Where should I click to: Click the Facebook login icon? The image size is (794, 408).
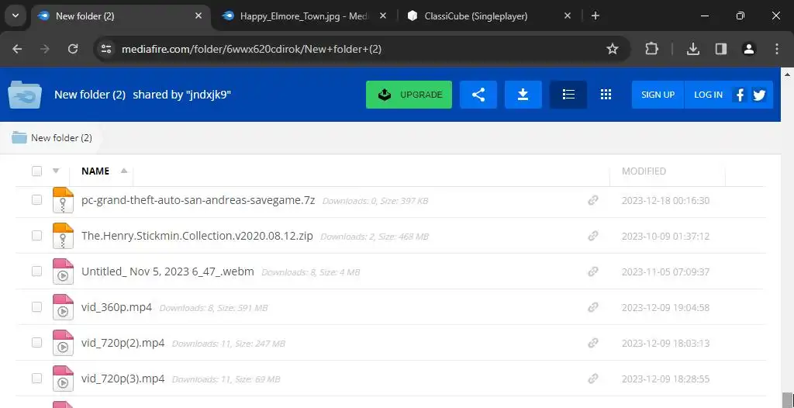[740, 95]
